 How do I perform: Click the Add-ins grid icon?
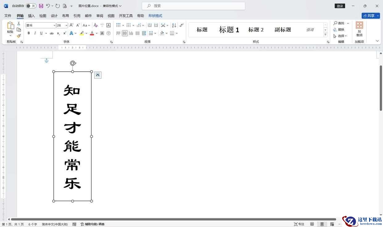coord(359,25)
